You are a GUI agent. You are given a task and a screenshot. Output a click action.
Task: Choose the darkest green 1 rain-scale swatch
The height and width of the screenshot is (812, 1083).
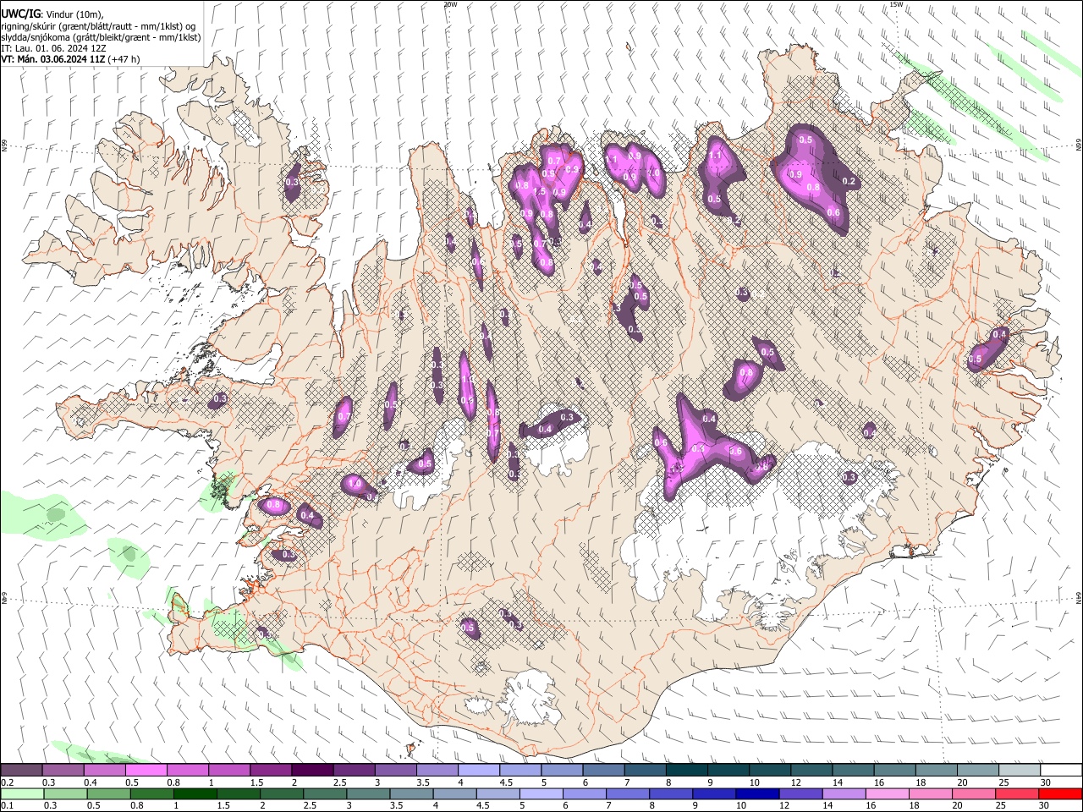195,793
